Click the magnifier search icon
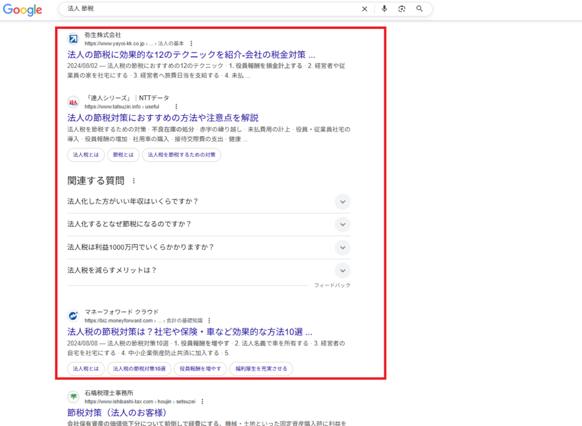The height and width of the screenshot is (426, 582). 419,9
